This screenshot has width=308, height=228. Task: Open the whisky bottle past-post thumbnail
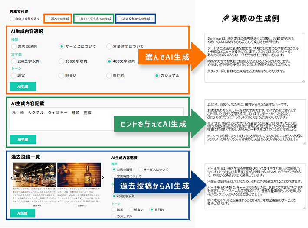point(79,175)
